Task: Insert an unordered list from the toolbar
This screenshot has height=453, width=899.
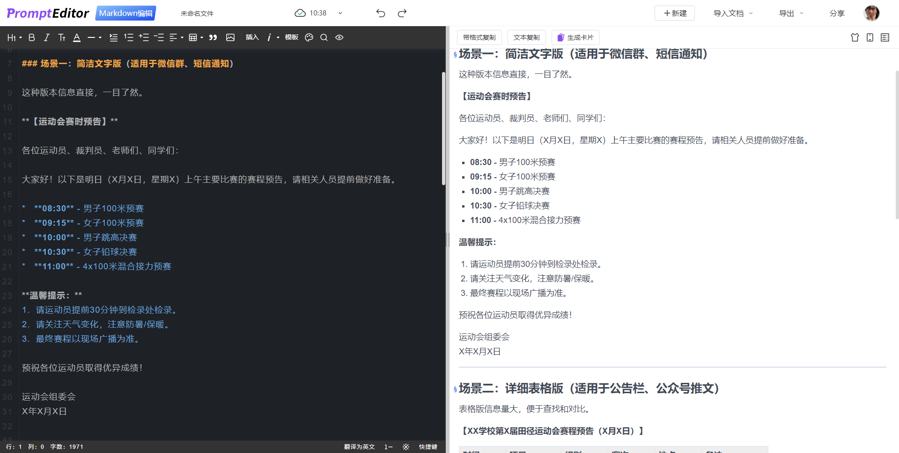Action: pos(113,37)
